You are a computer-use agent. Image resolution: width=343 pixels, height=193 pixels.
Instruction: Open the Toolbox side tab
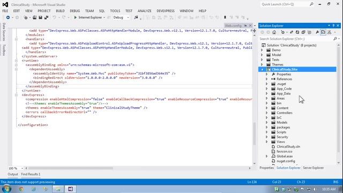pyautogui.click(x=4, y=50)
